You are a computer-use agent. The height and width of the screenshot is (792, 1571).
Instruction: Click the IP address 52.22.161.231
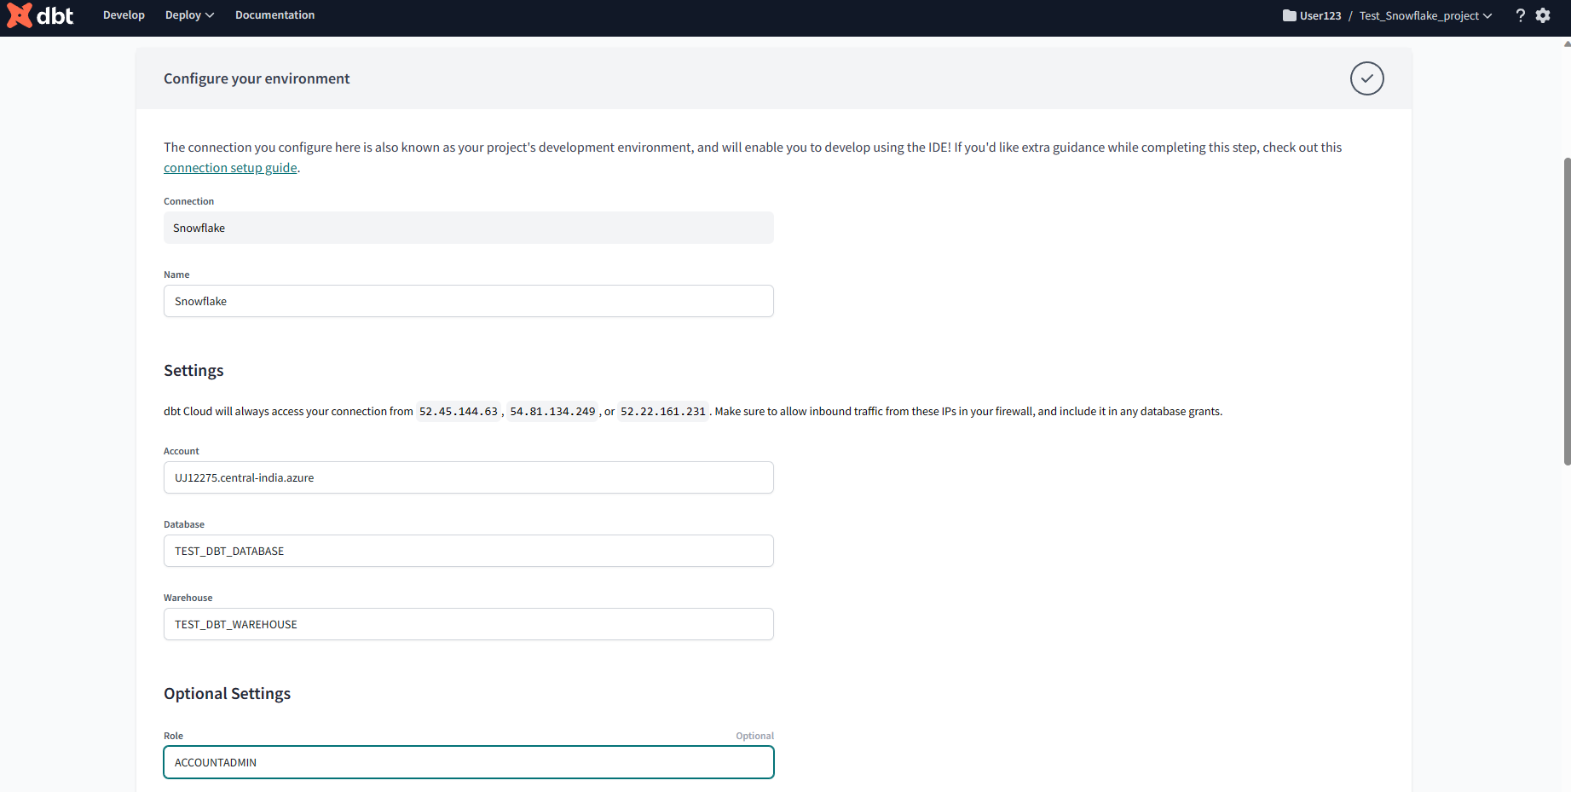coord(663,412)
